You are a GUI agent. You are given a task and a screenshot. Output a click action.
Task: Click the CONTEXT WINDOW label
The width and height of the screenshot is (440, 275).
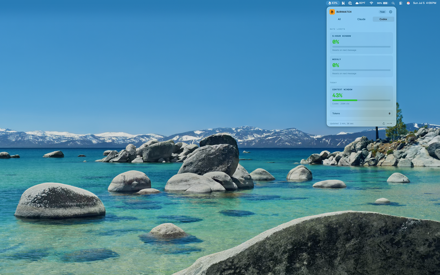pyautogui.click(x=342, y=90)
